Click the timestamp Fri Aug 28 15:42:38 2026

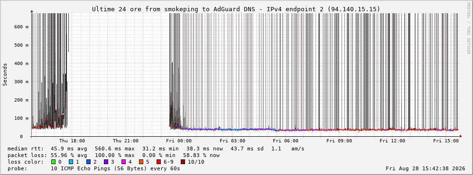pos(426,169)
